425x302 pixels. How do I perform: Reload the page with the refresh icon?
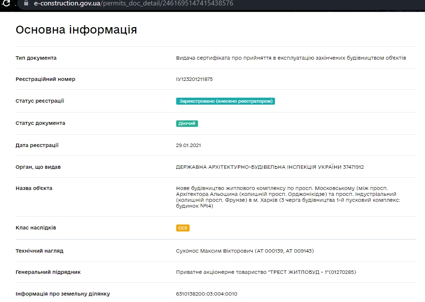coord(6,3)
